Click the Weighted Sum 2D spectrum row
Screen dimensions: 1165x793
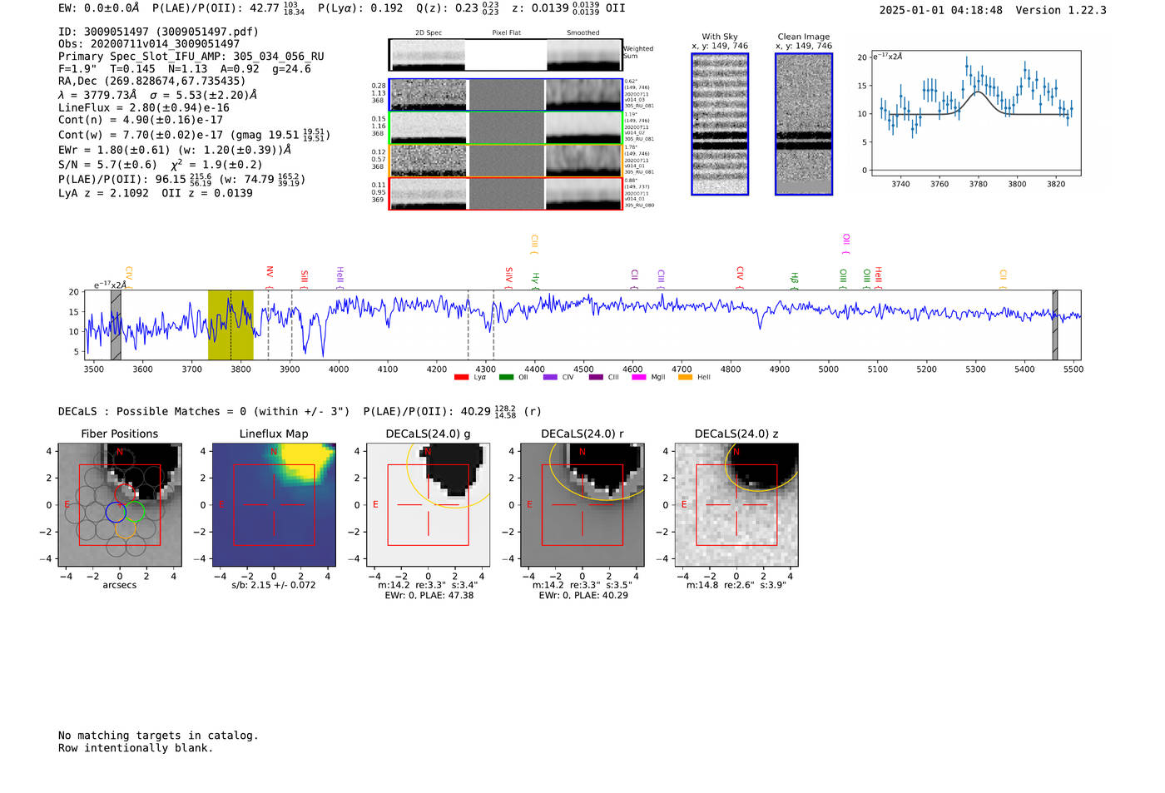pos(506,55)
